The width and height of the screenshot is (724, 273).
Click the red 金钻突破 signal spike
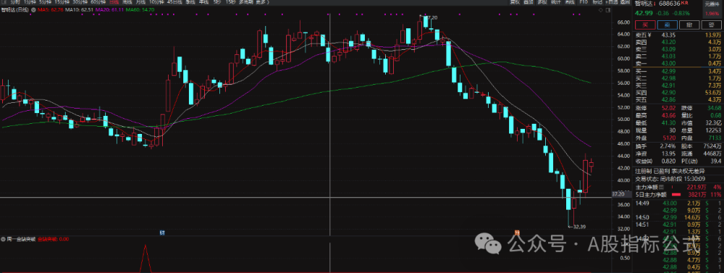click(x=146, y=259)
